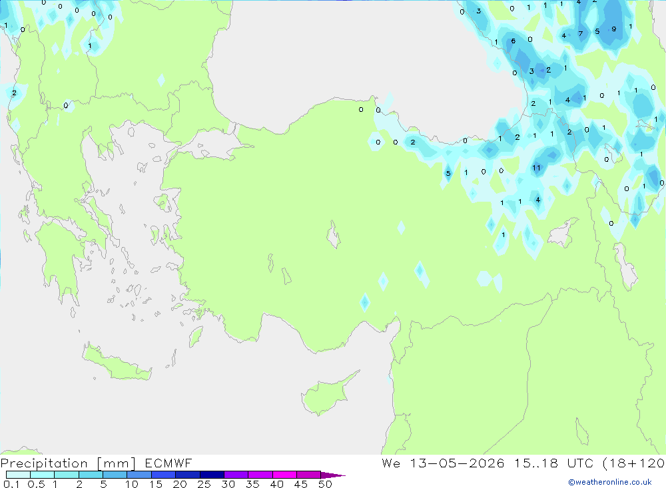
Task: Click the 30–35 mm violet legend swatch
Action: [x=236, y=475]
